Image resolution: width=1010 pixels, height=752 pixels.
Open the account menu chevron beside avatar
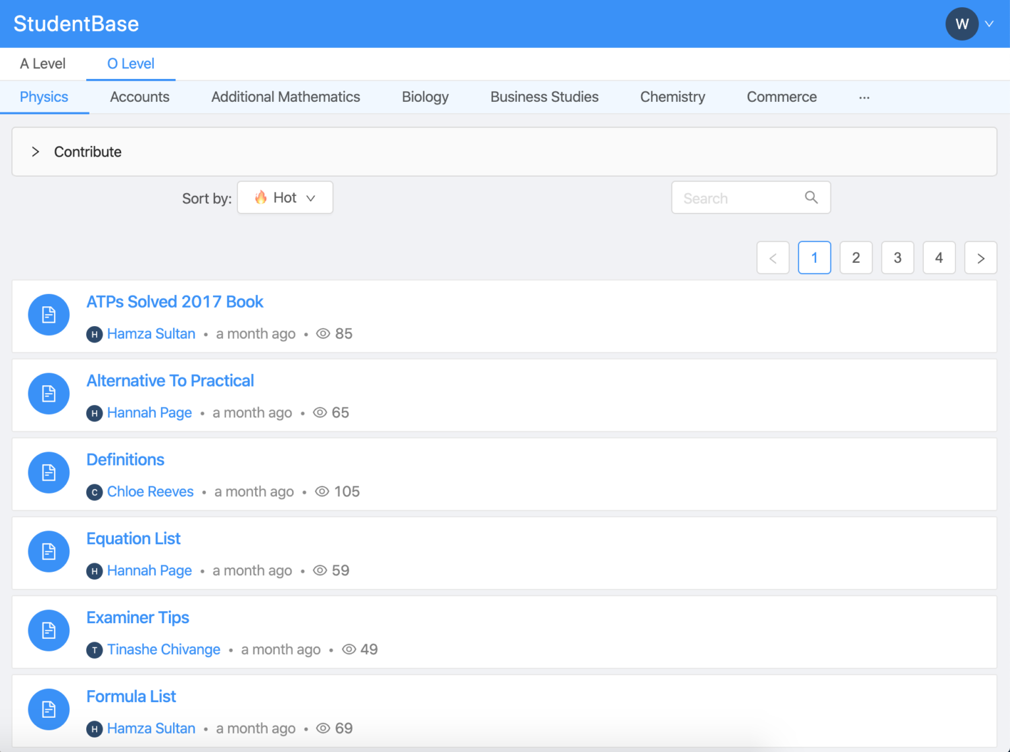click(x=989, y=24)
